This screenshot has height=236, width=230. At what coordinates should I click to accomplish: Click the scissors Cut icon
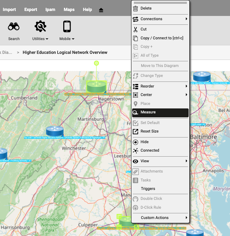click(135, 29)
